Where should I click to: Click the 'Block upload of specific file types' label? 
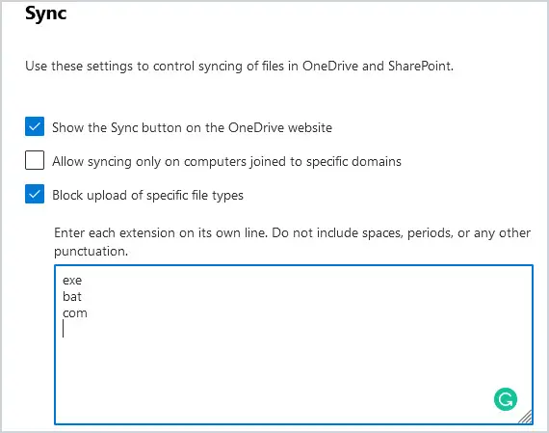point(147,196)
